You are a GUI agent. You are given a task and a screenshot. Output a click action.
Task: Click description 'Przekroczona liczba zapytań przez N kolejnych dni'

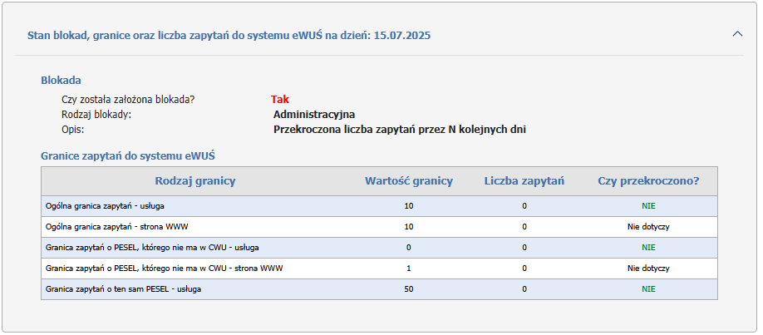[x=399, y=130]
